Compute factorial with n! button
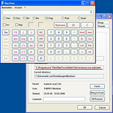 tap(31, 52)
